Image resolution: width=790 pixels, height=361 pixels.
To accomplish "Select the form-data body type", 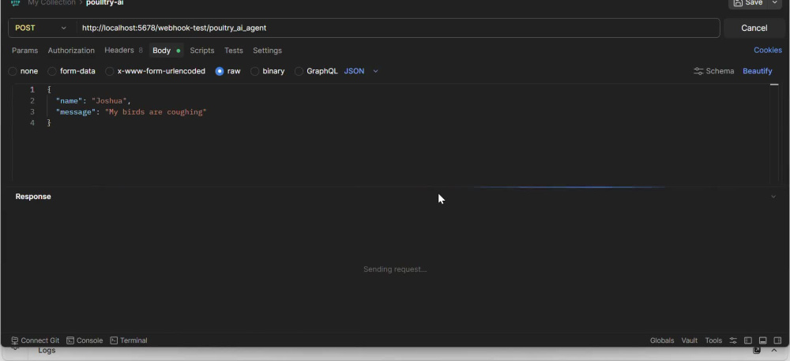I will (x=72, y=71).
